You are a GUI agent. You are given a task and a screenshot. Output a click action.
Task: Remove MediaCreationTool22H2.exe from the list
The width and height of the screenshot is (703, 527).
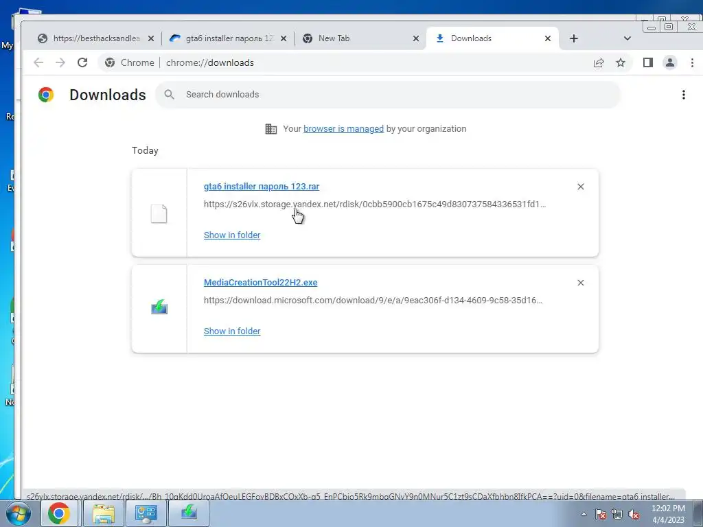(581, 283)
